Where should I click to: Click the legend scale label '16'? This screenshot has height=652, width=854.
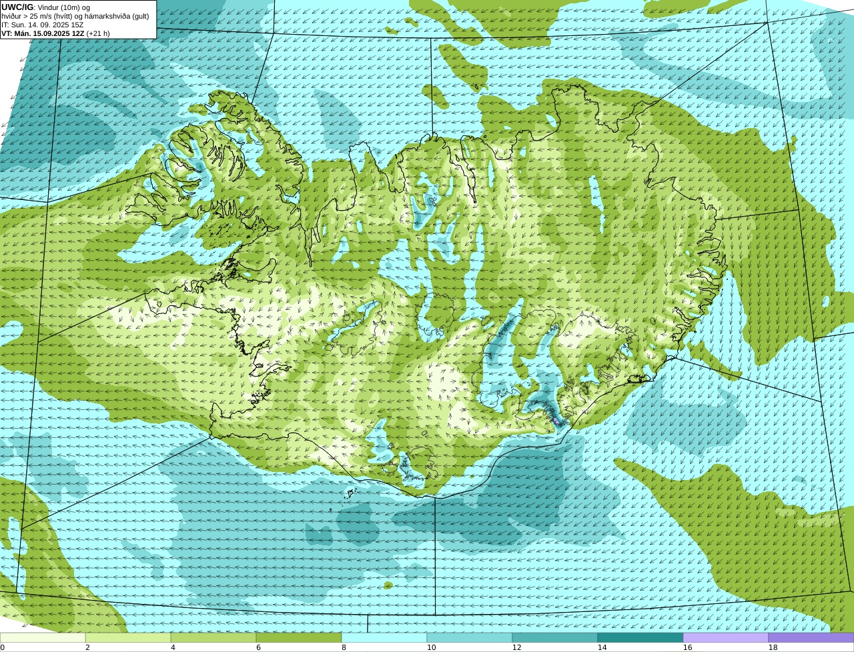point(687,647)
